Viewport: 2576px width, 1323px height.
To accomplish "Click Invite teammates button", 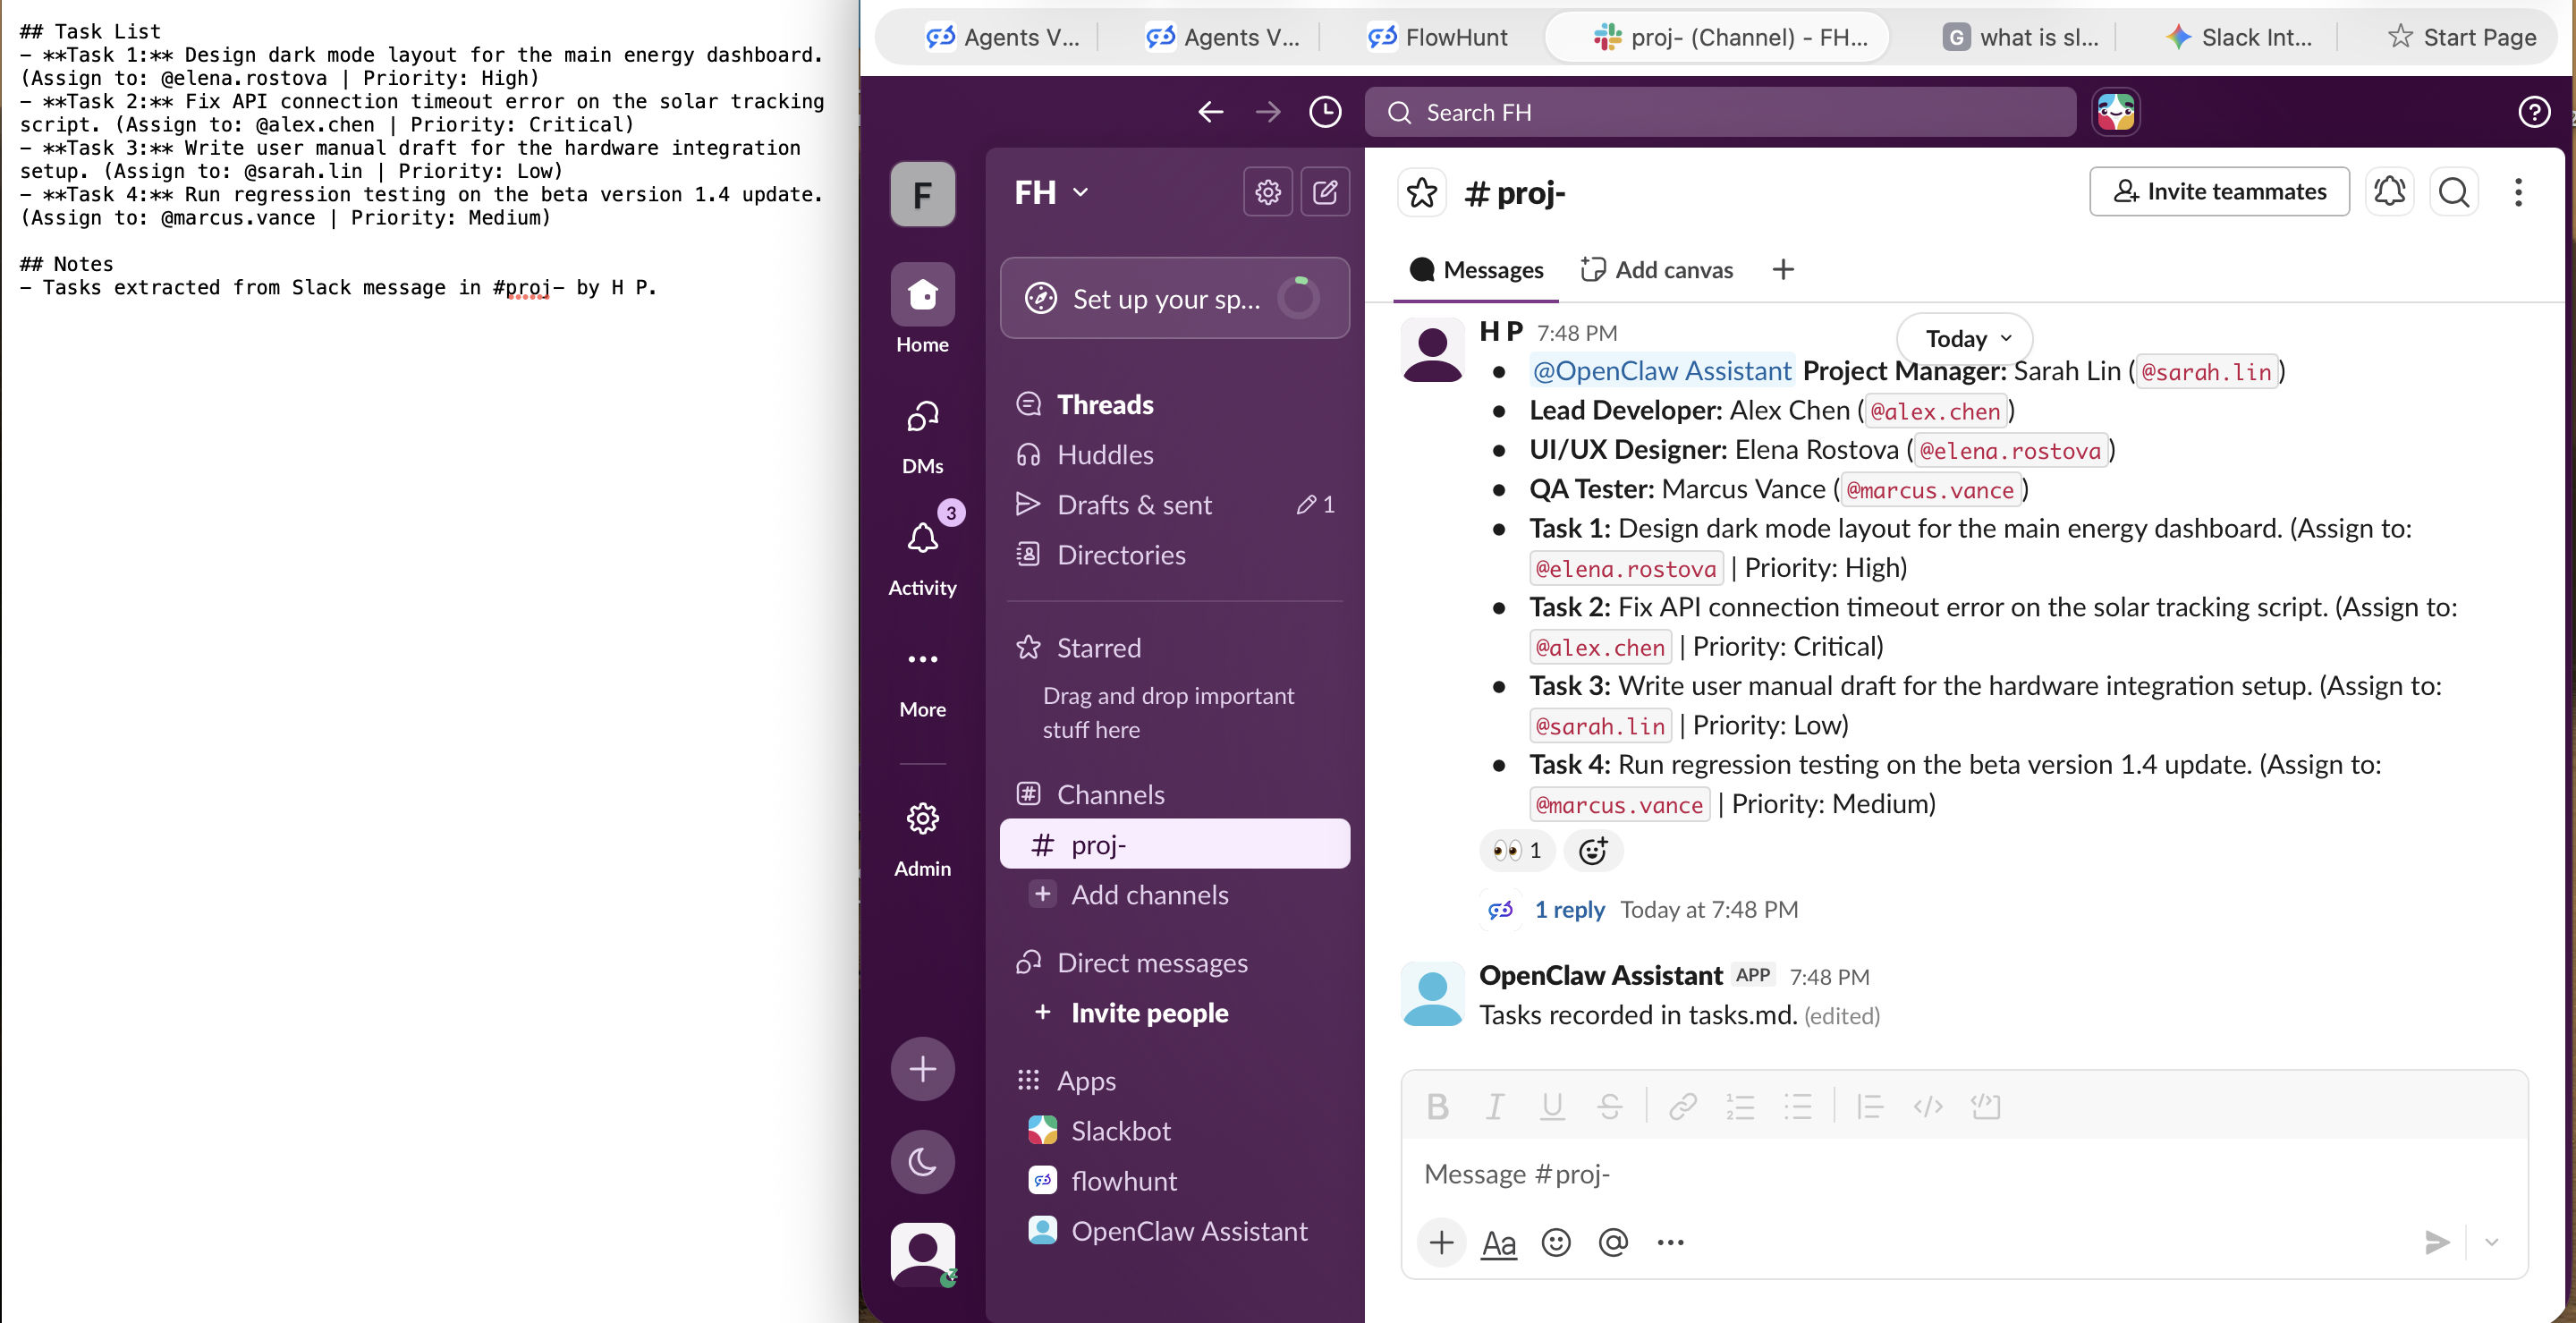I will click(x=2219, y=191).
